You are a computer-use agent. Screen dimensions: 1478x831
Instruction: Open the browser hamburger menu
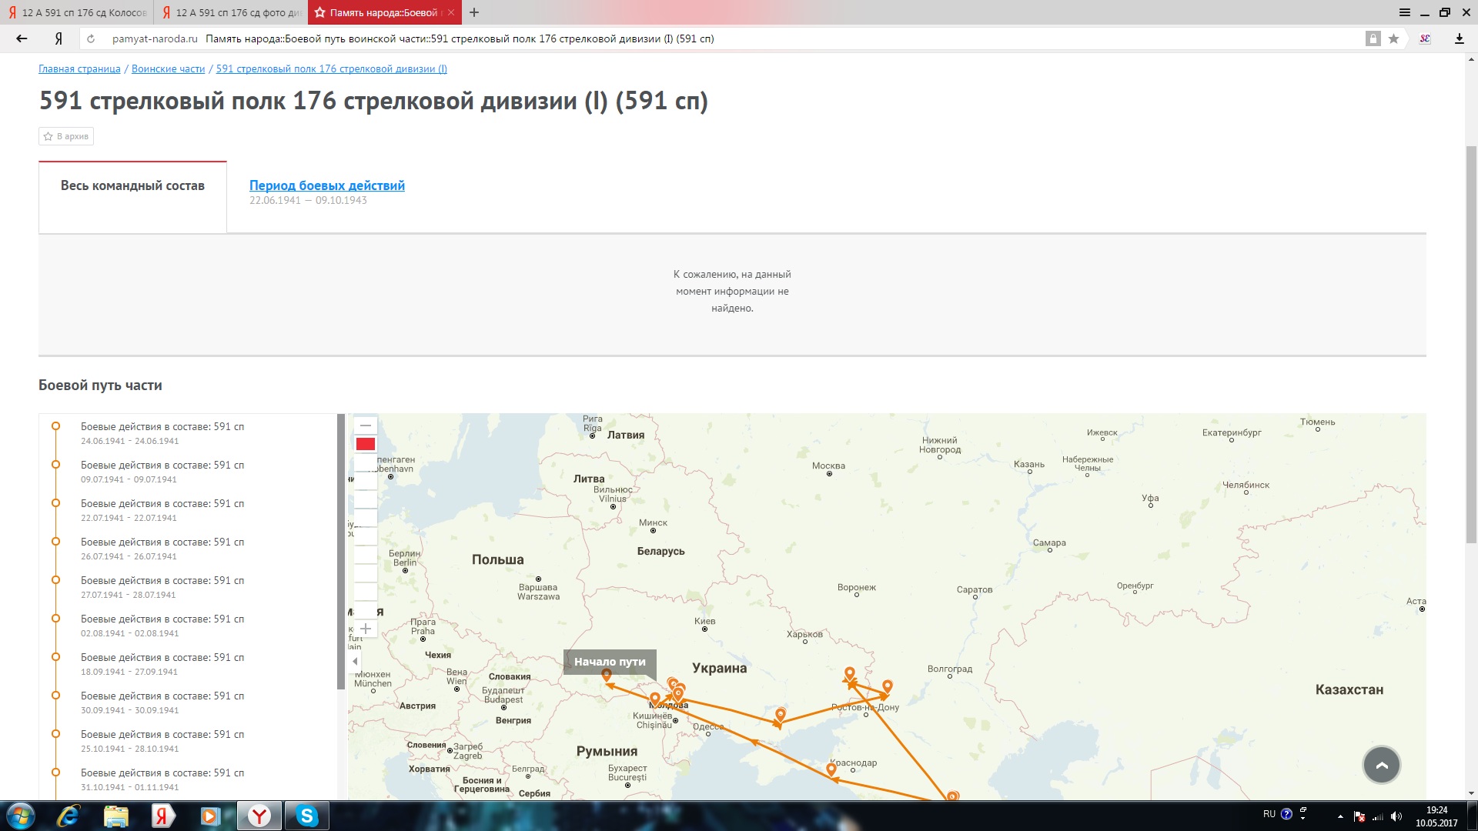[x=1404, y=12]
